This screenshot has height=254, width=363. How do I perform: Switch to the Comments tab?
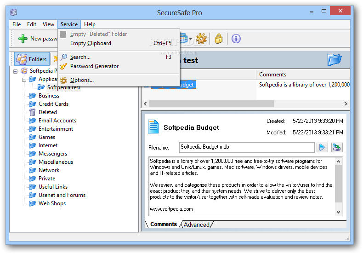164,224
